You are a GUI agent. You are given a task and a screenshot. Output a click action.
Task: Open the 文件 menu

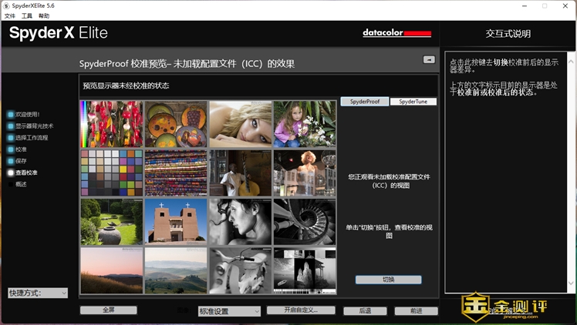tap(10, 15)
